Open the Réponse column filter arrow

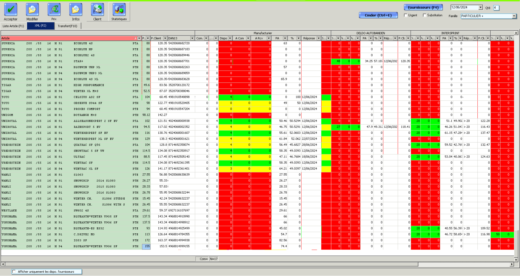(x=319, y=38)
